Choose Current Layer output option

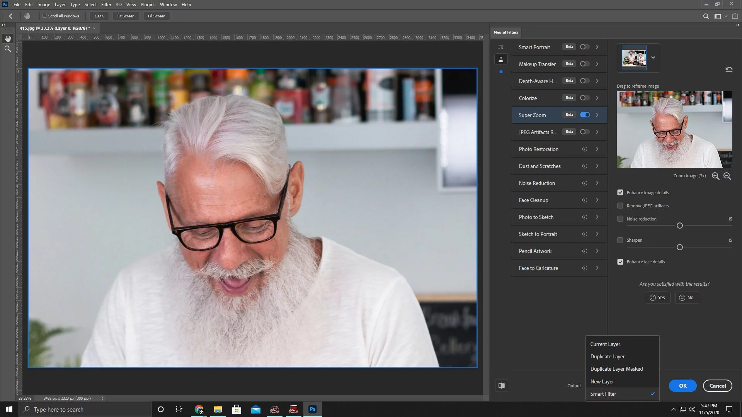click(x=622, y=344)
